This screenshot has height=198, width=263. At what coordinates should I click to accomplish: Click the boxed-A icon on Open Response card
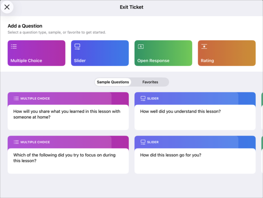tap(140, 46)
